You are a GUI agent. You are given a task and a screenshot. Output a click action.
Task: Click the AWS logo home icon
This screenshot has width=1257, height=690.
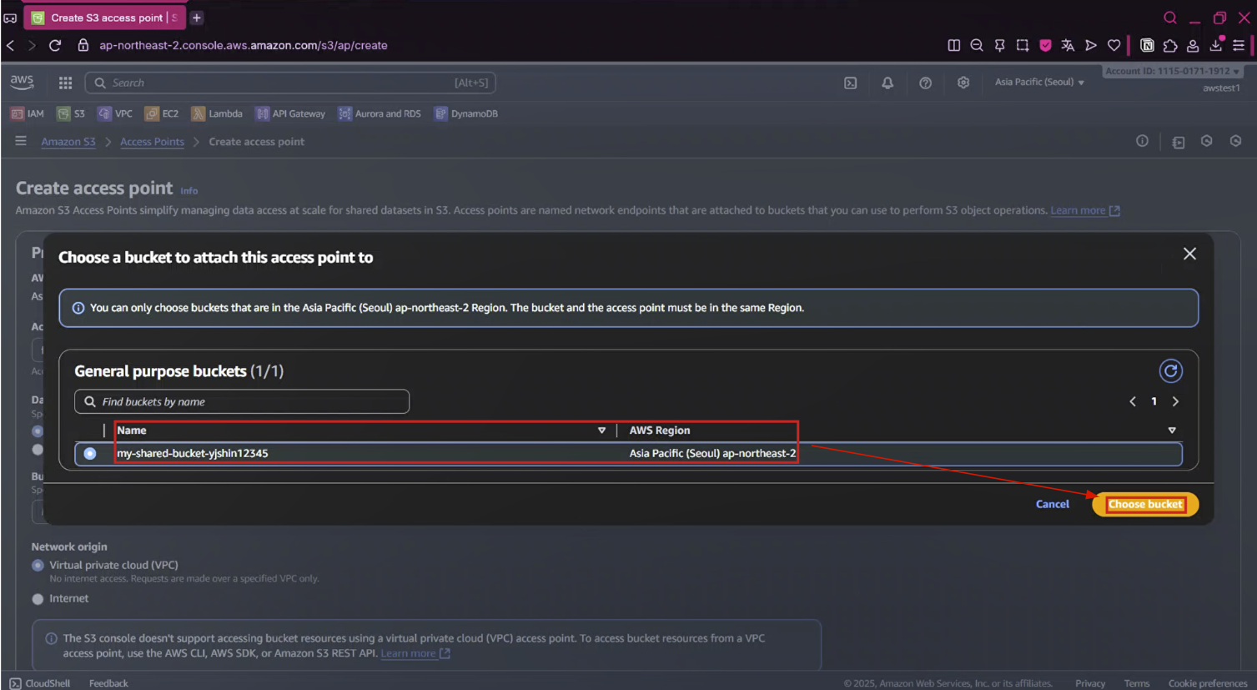(22, 82)
